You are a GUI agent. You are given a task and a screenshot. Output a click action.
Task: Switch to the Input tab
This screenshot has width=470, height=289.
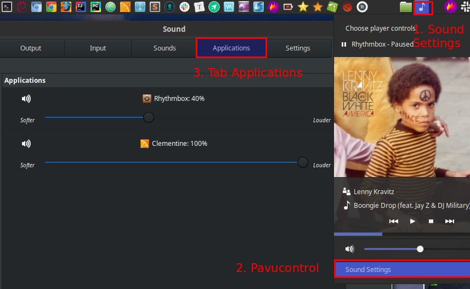98,48
